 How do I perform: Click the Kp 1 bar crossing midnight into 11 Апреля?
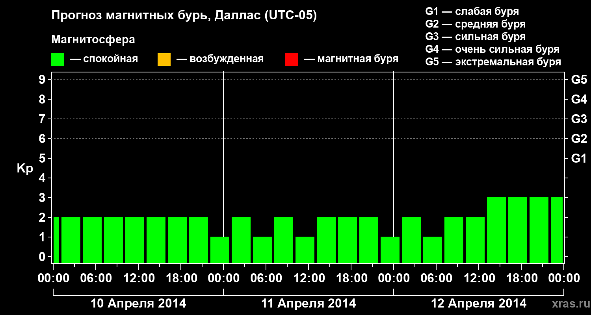tap(220, 250)
